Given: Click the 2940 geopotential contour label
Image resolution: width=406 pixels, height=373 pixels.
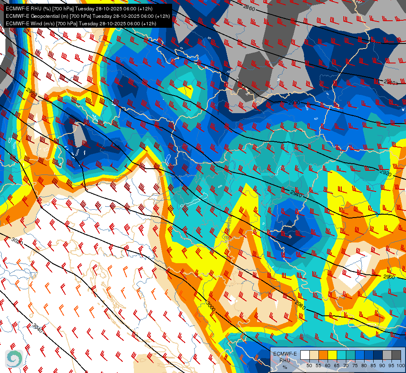Looking at the screenshot, I should coord(296,194).
